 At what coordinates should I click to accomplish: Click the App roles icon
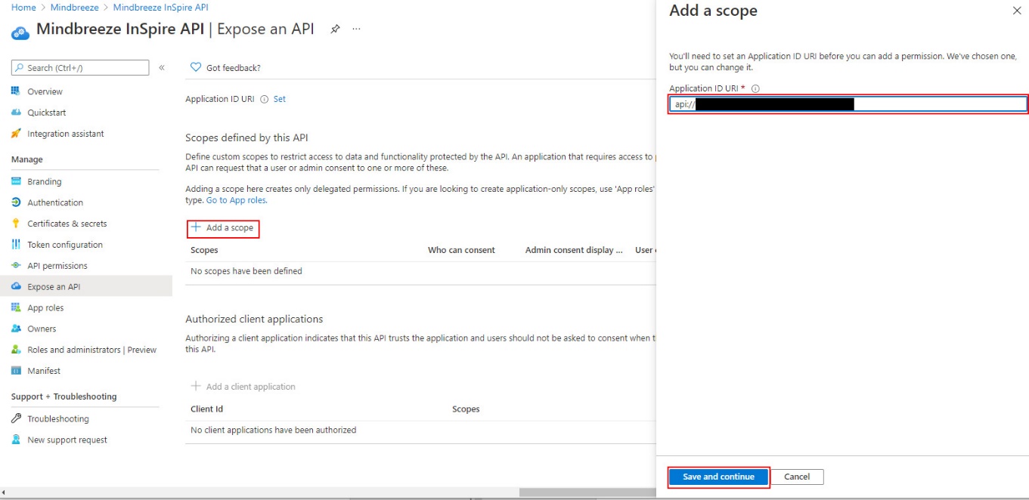pos(16,307)
